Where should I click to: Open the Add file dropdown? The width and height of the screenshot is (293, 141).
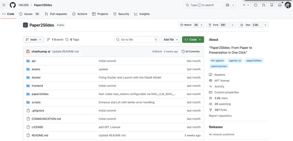(x=171, y=40)
